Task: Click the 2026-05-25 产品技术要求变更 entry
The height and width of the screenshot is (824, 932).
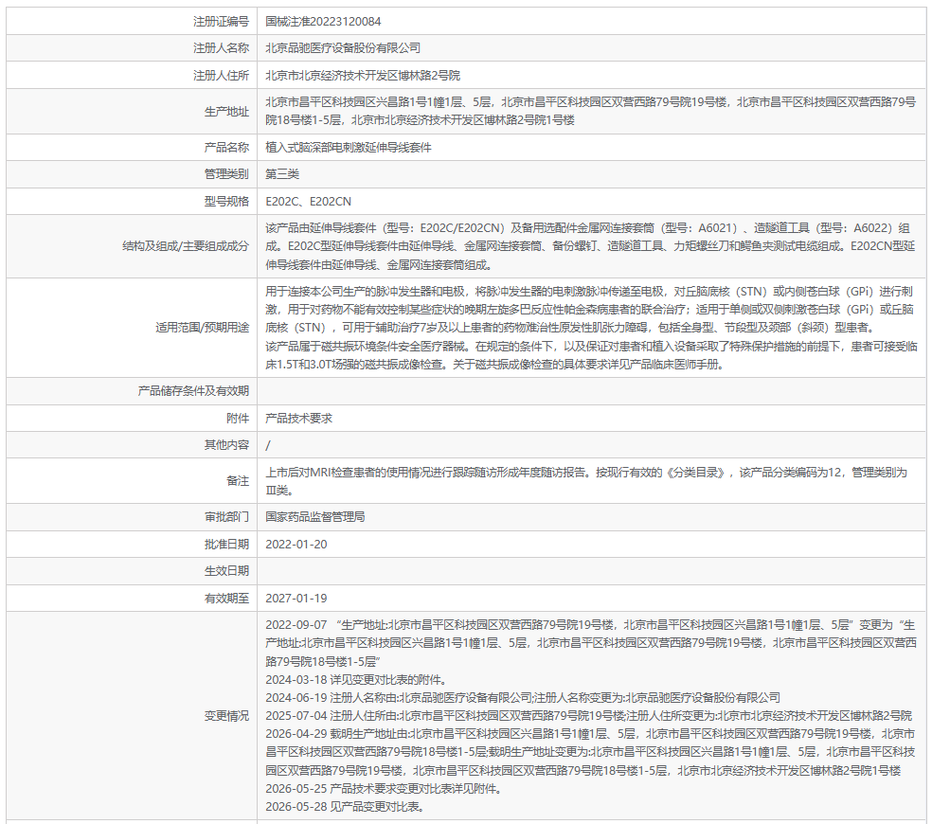Action: tap(384, 788)
